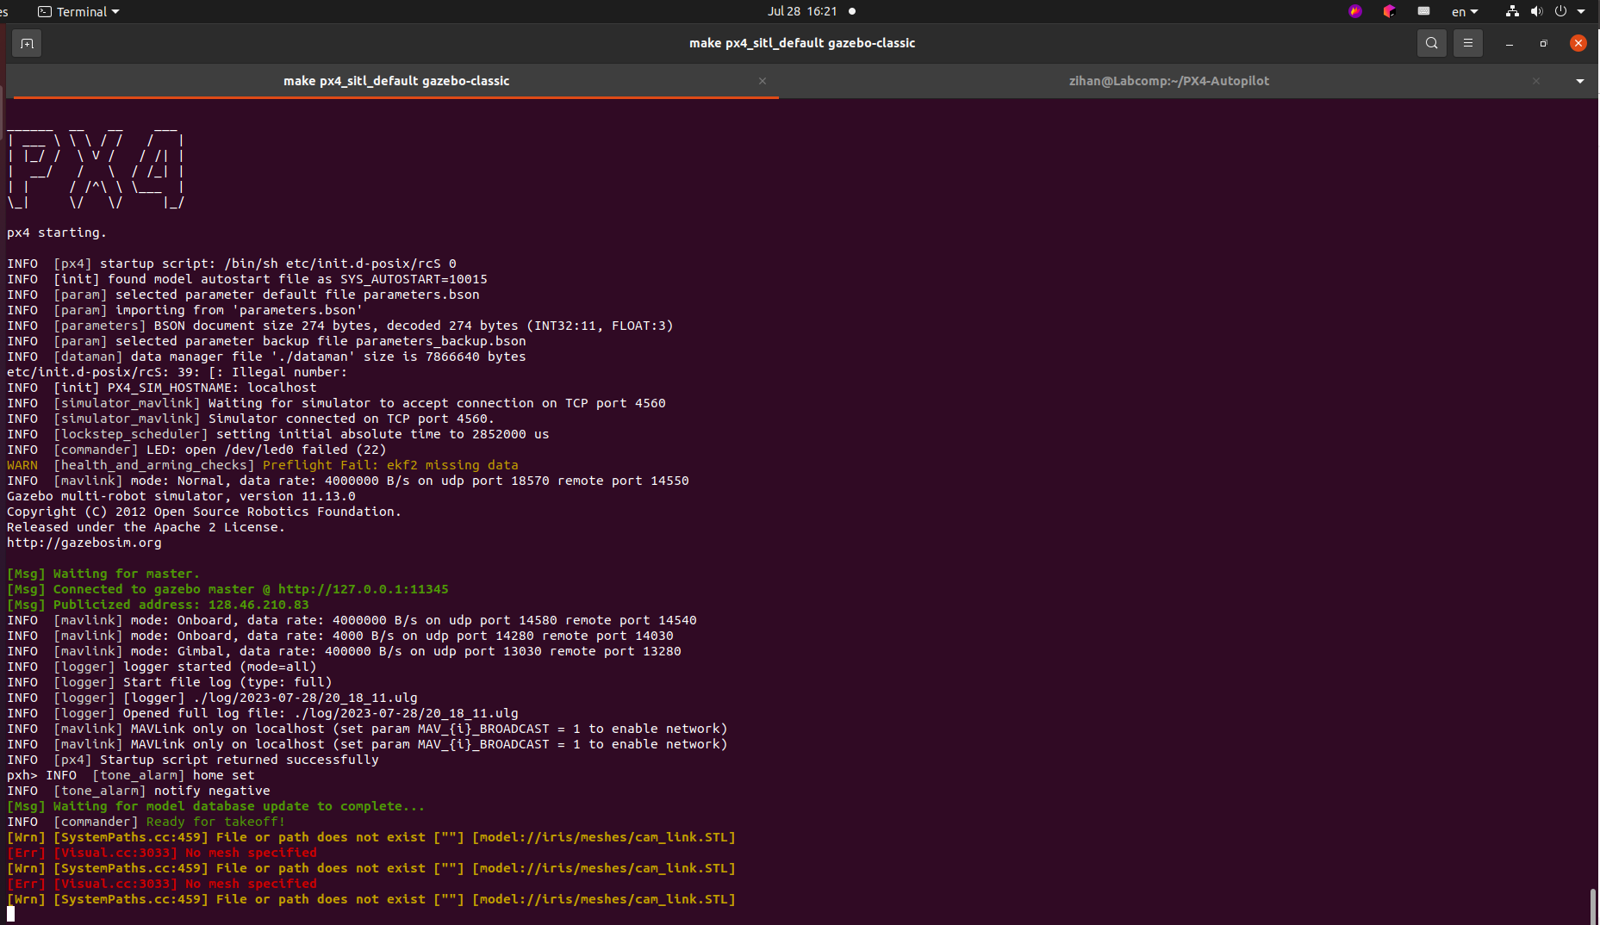Click the terminal cursor block at bottom
Screen dimensions: 1600x925
[x=11, y=914]
